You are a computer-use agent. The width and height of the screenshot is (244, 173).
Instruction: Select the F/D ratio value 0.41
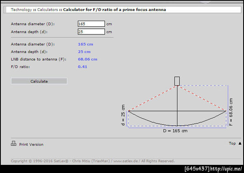tap(82, 67)
